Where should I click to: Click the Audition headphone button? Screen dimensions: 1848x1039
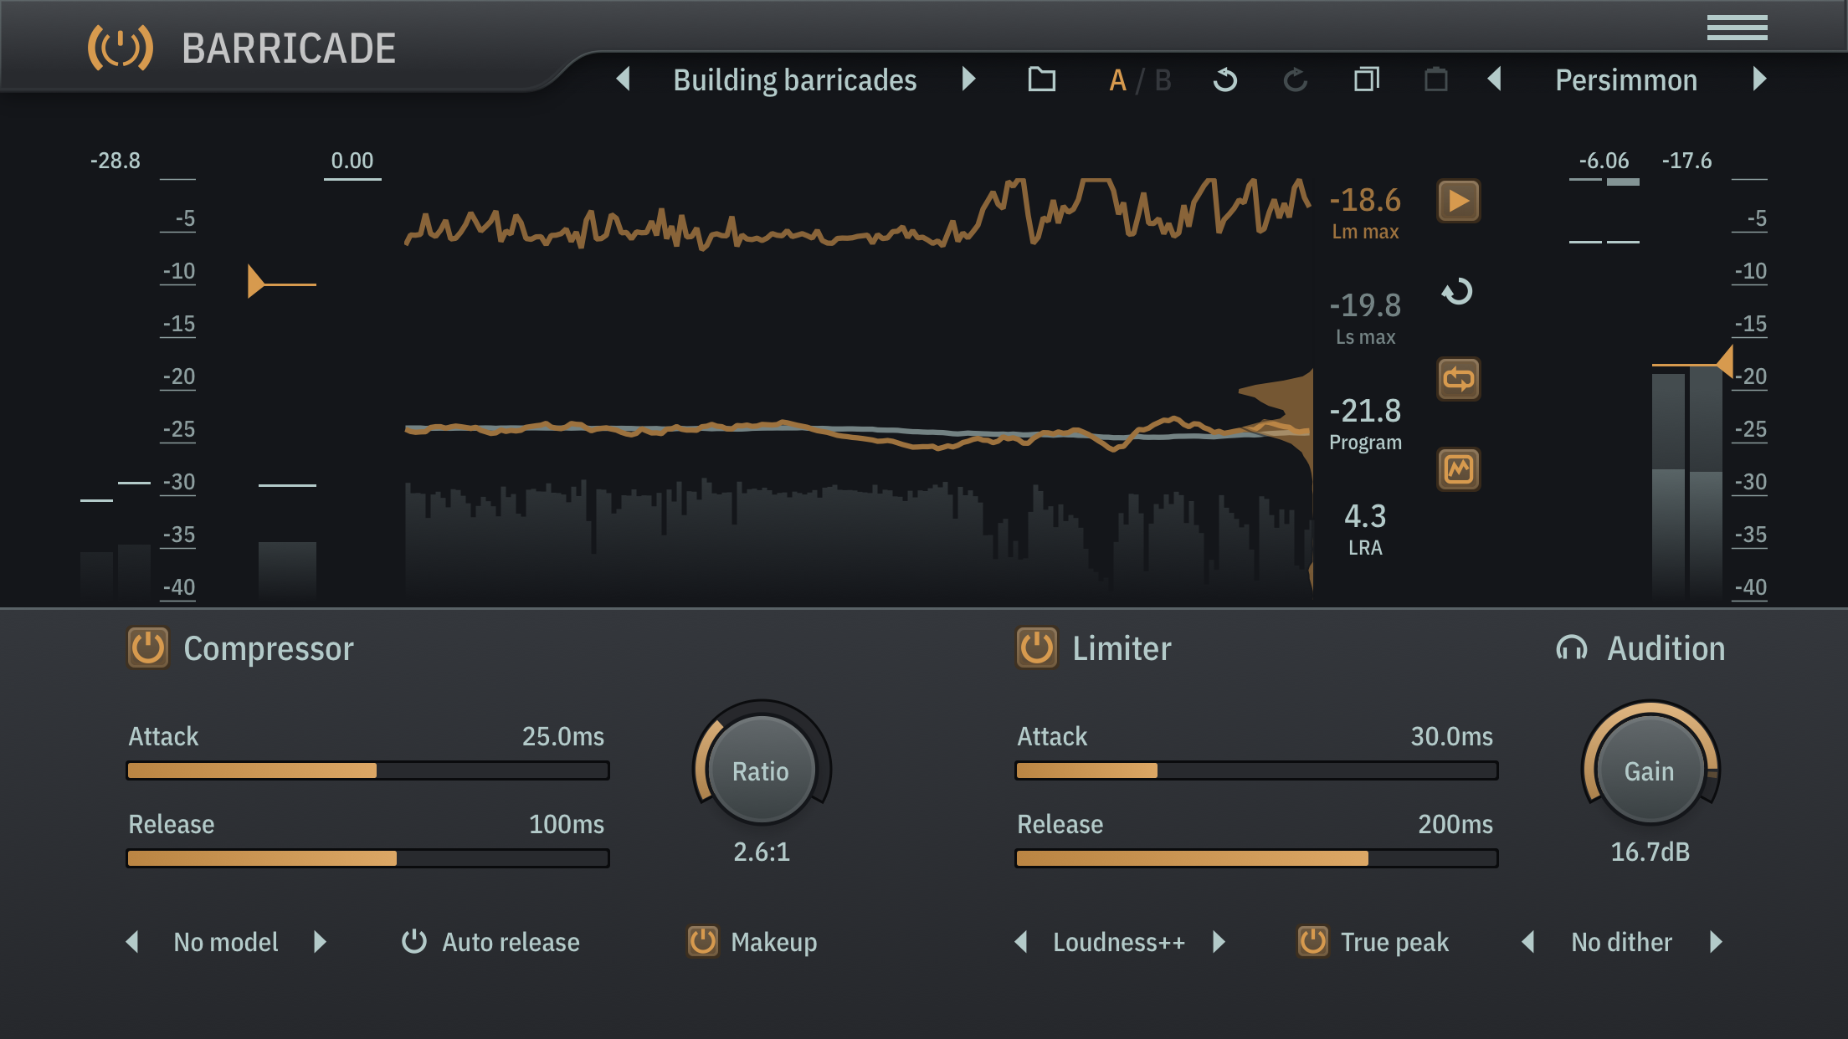click(x=1571, y=648)
